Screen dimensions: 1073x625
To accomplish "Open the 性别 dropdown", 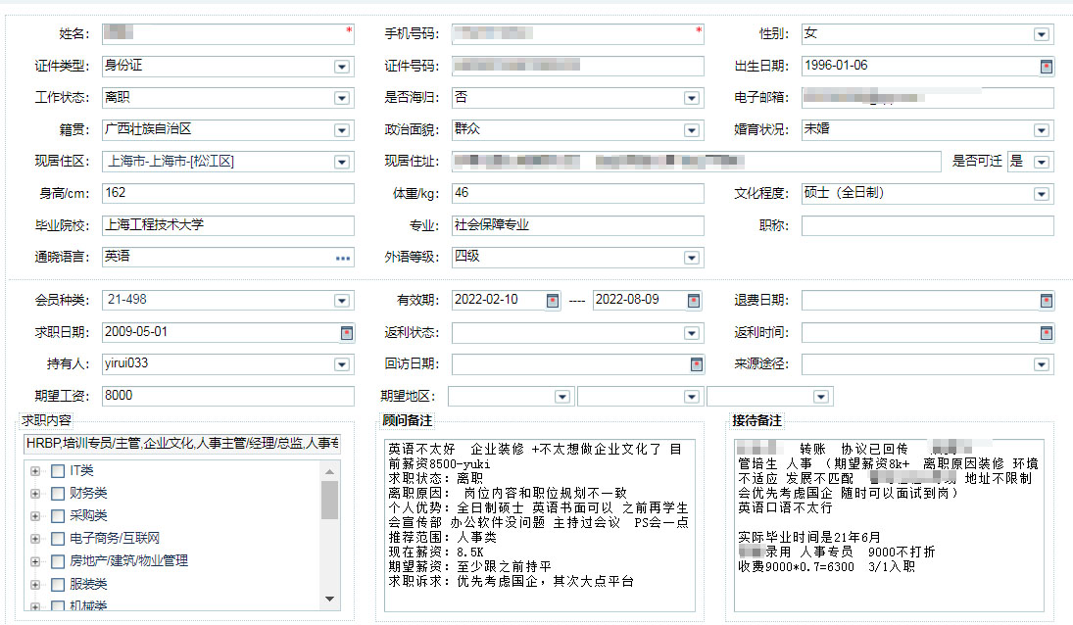I will coord(1042,35).
